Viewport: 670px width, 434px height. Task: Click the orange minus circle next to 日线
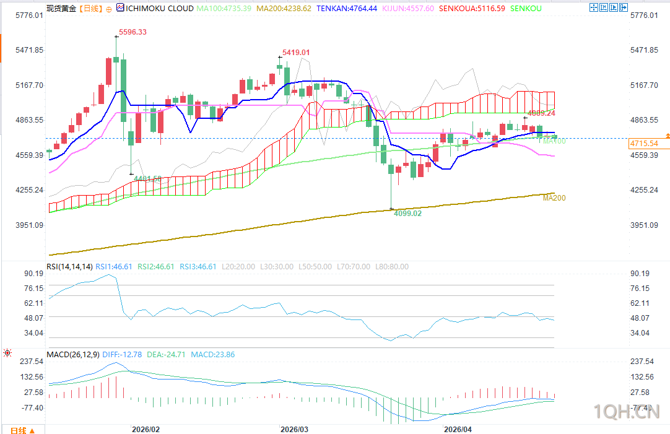[x=109, y=9]
